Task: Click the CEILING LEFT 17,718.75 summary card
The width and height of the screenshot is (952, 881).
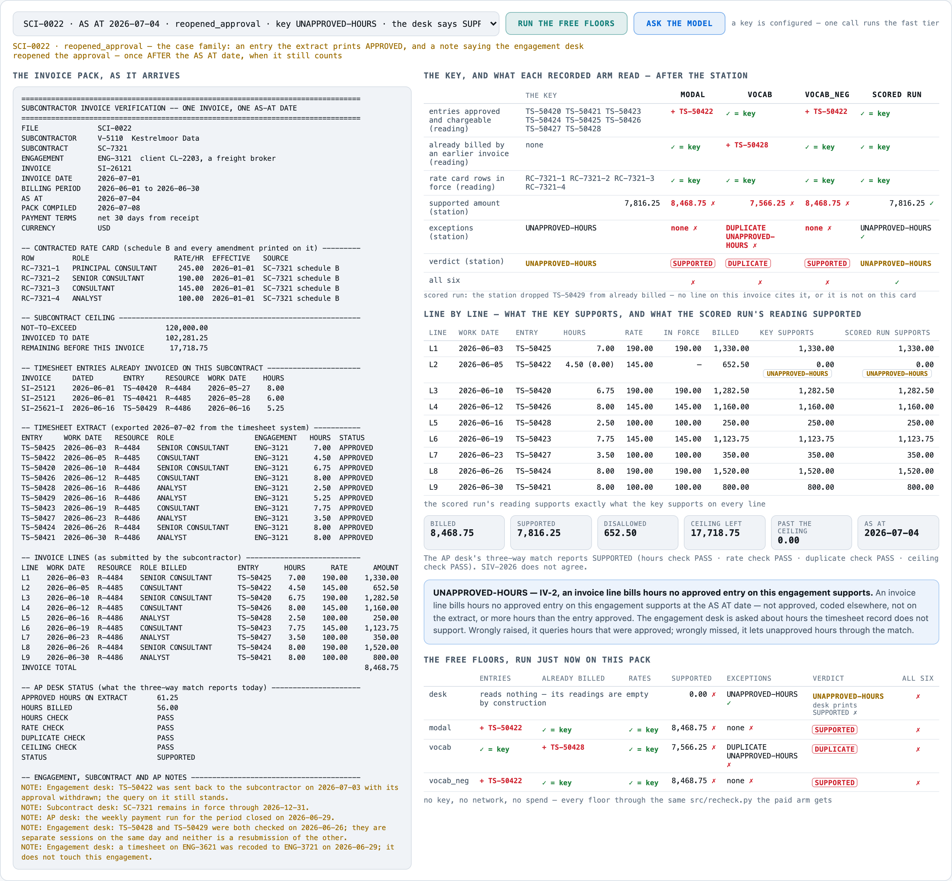Action: pos(724,532)
